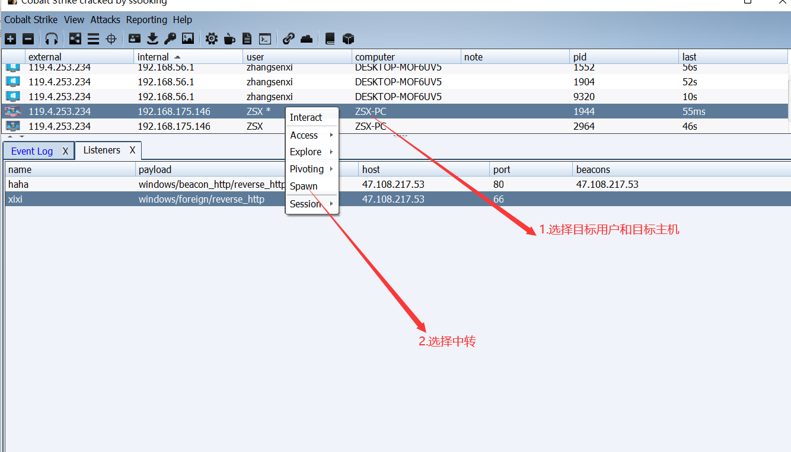The height and width of the screenshot is (452, 791).
Task: Select session row with pid 9320
Action: 394,97
